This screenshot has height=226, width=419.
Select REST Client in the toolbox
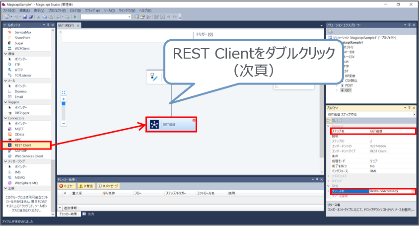[24, 146]
